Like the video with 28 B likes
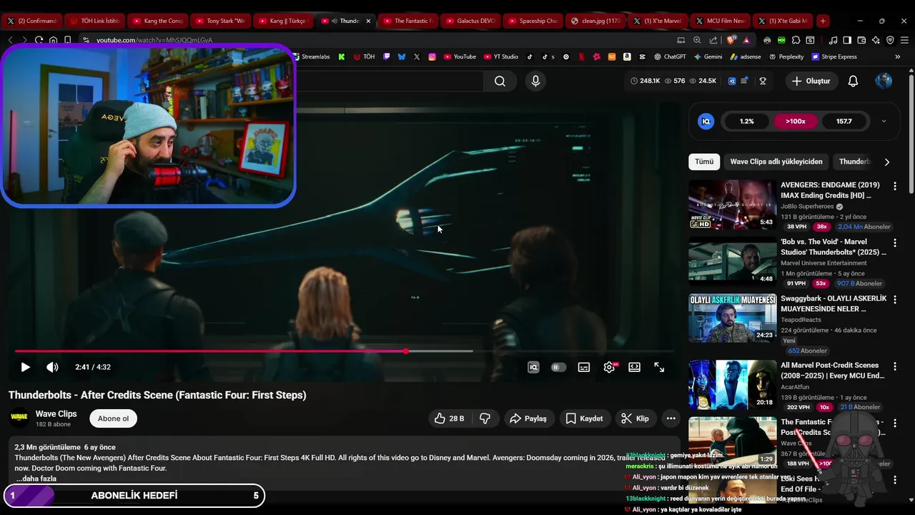 point(450,418)
